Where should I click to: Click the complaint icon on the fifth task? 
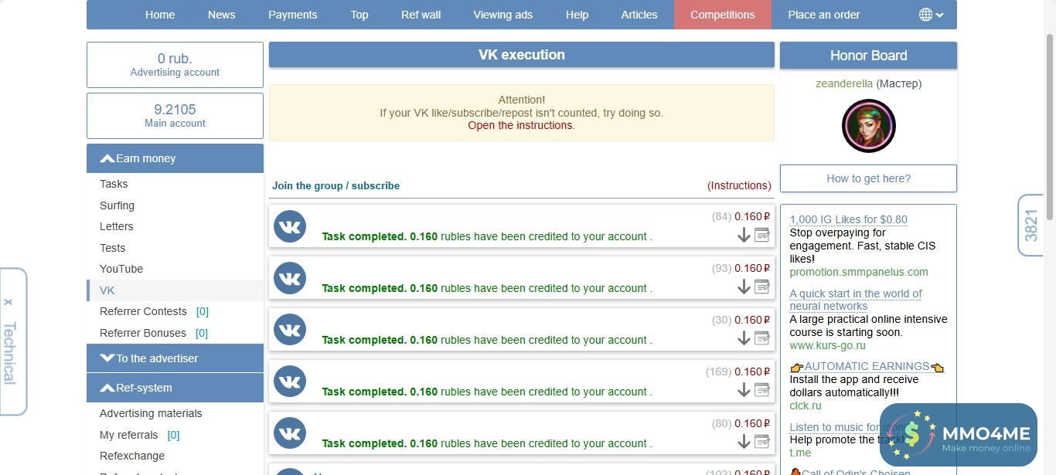coord(762,442)
